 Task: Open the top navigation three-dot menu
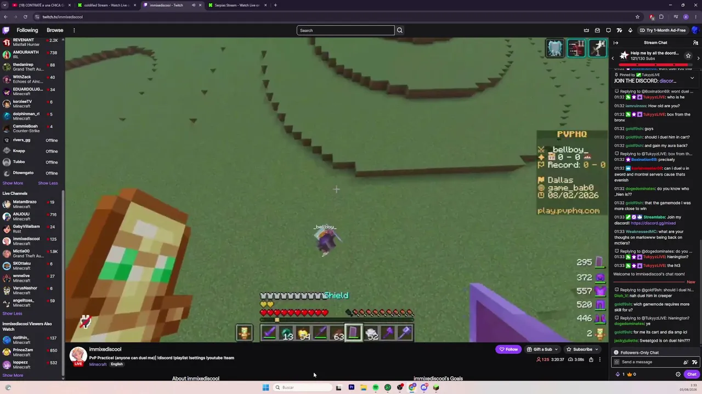tap(74, 30)
